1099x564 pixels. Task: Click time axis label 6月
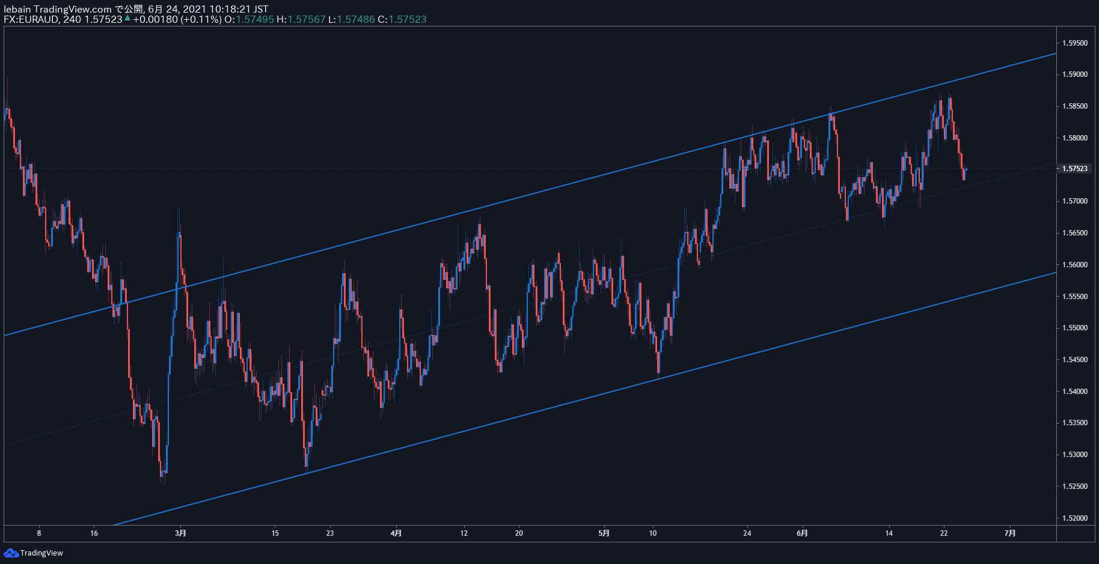click(802, 533)
